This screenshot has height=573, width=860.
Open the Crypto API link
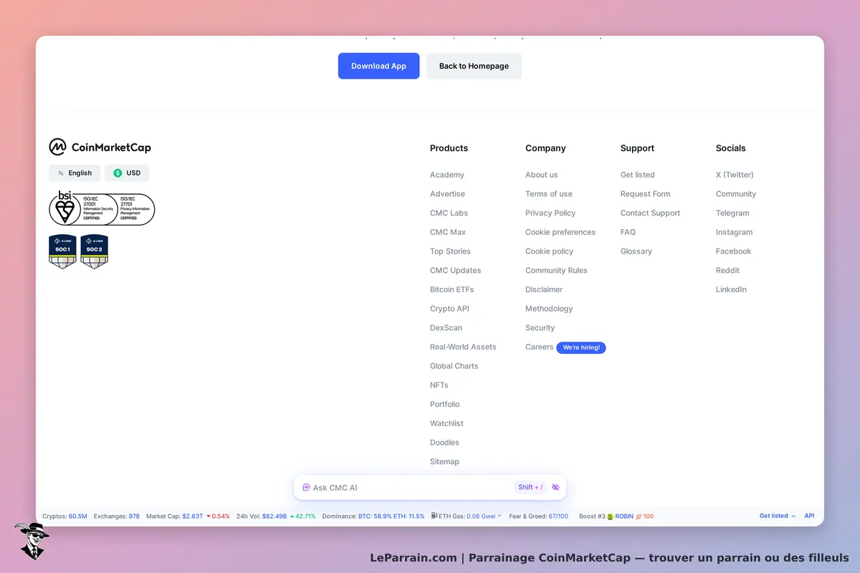[449, 309]
